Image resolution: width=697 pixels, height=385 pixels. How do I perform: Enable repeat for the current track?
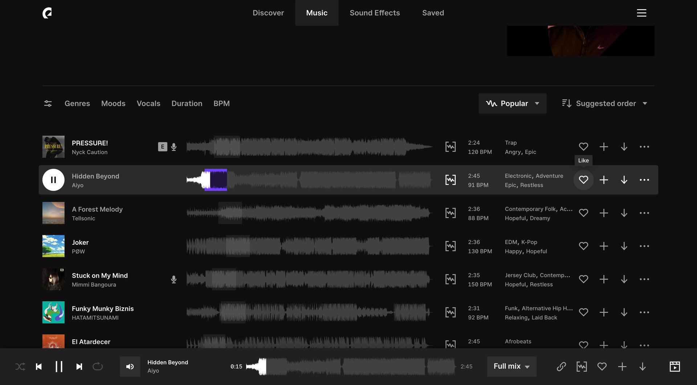(98, 366)
